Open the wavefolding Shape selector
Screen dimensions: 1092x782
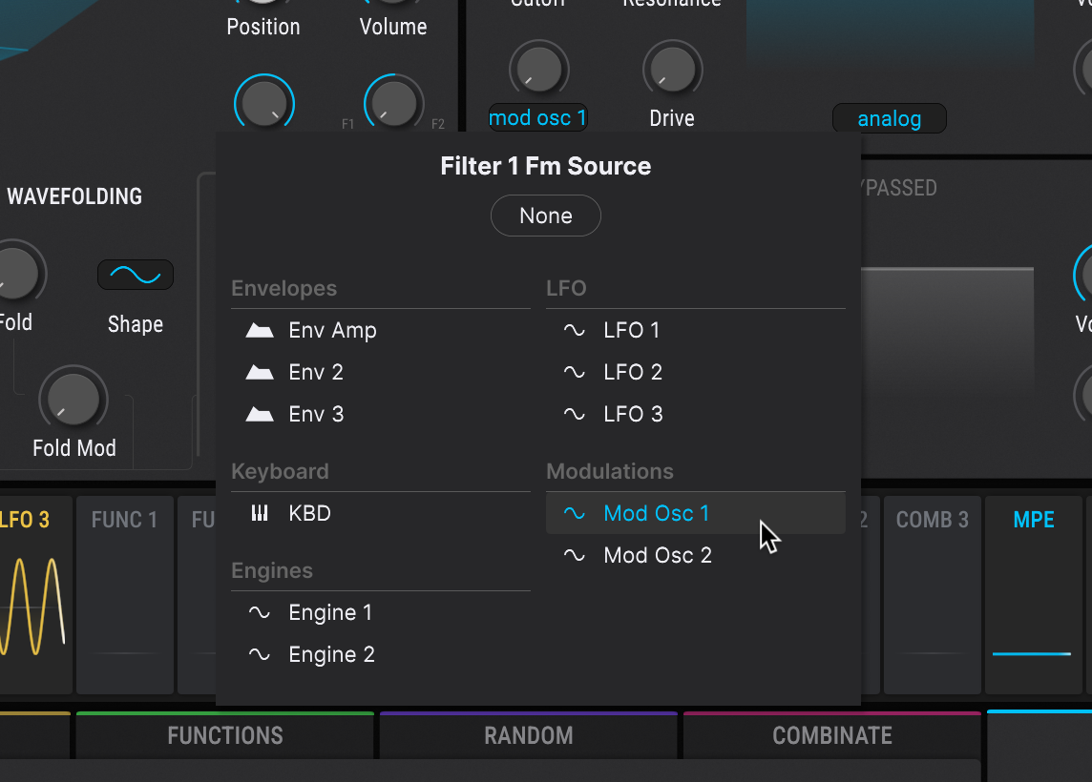tap(136, 276)
